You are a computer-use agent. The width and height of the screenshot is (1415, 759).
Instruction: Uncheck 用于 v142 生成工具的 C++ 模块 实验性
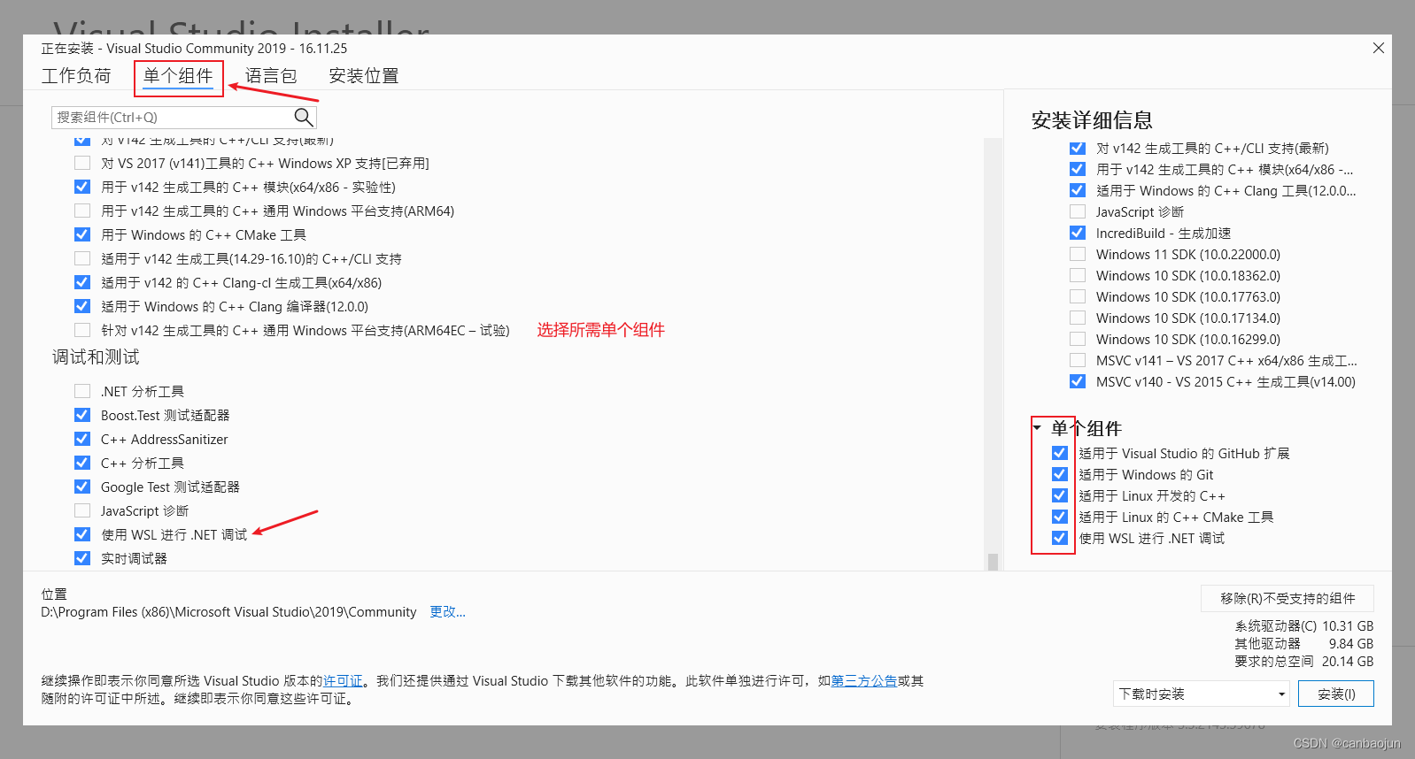tap(82, 187)
